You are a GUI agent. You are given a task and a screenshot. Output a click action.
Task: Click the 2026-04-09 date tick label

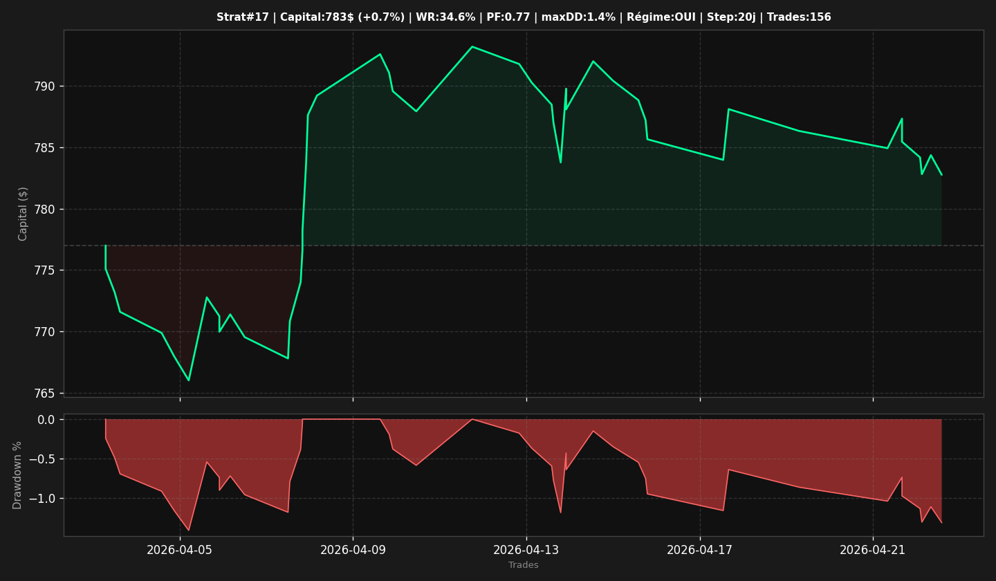pos(353,550)
